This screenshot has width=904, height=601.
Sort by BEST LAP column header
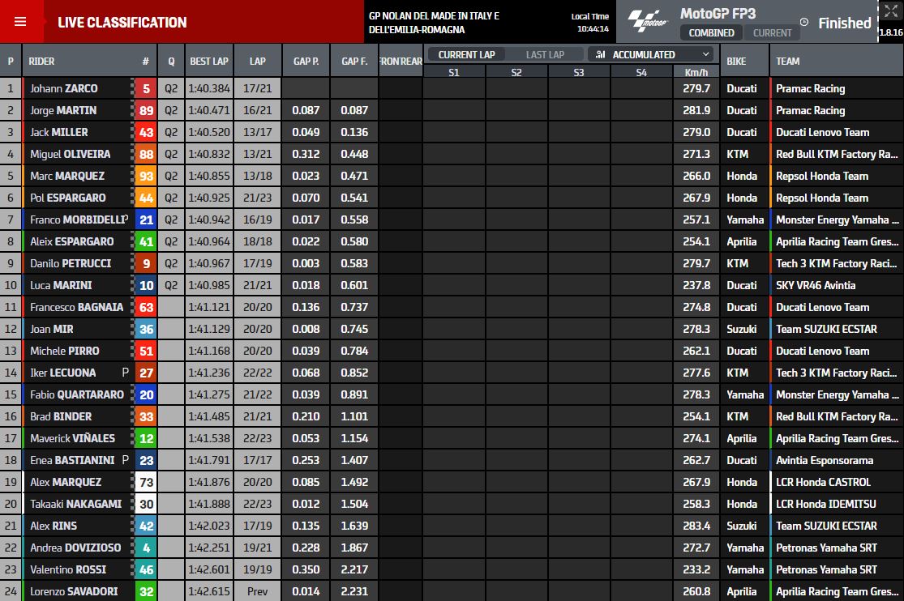click(209, 61)
